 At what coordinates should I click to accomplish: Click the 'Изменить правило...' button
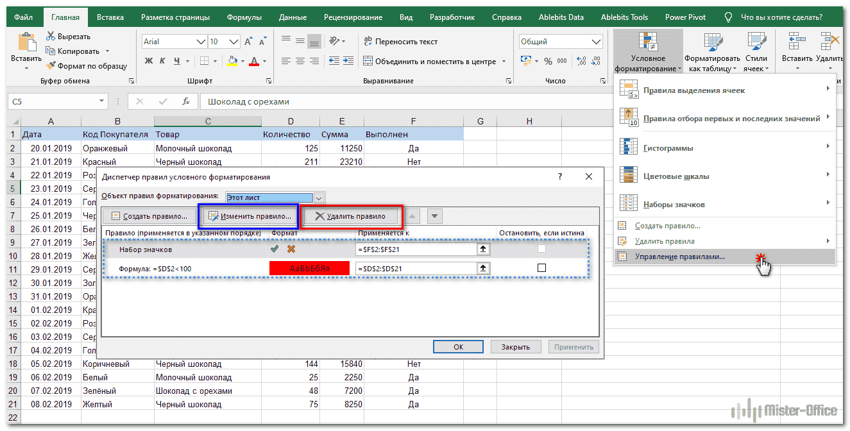coord(249,217)
